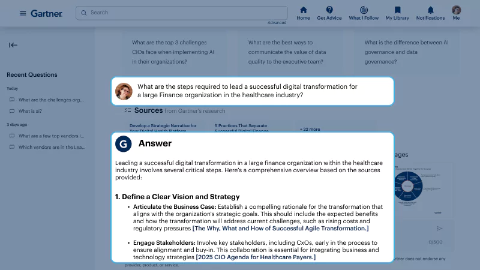Open recent question 'Which vendors are in the Lea...'
Screen dimensions: 480x270
(52, 147)
